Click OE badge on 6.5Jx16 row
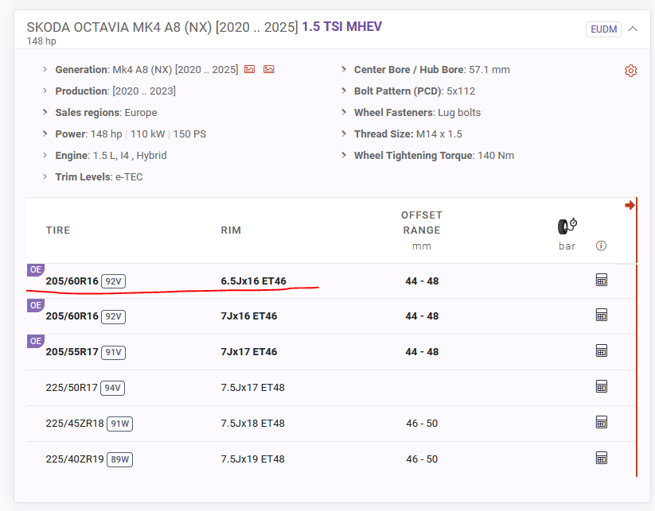655x511 pixels. point(36,269)
